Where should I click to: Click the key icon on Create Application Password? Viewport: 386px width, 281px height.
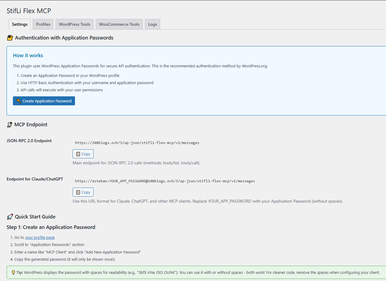click(x=19, y=101)
